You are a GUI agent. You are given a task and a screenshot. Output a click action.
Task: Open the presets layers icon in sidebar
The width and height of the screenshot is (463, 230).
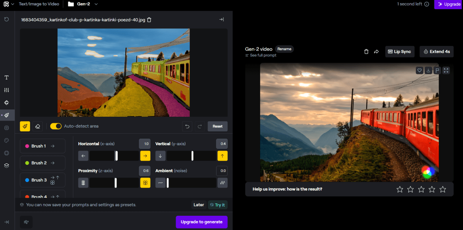[x=7, y=165]
